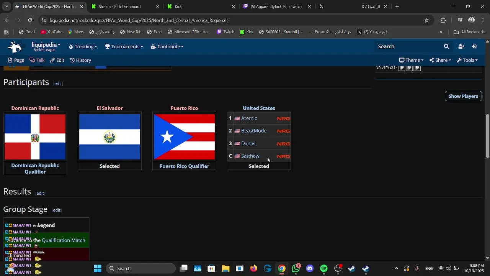Open the Tournaments dropdown menu

124,46
